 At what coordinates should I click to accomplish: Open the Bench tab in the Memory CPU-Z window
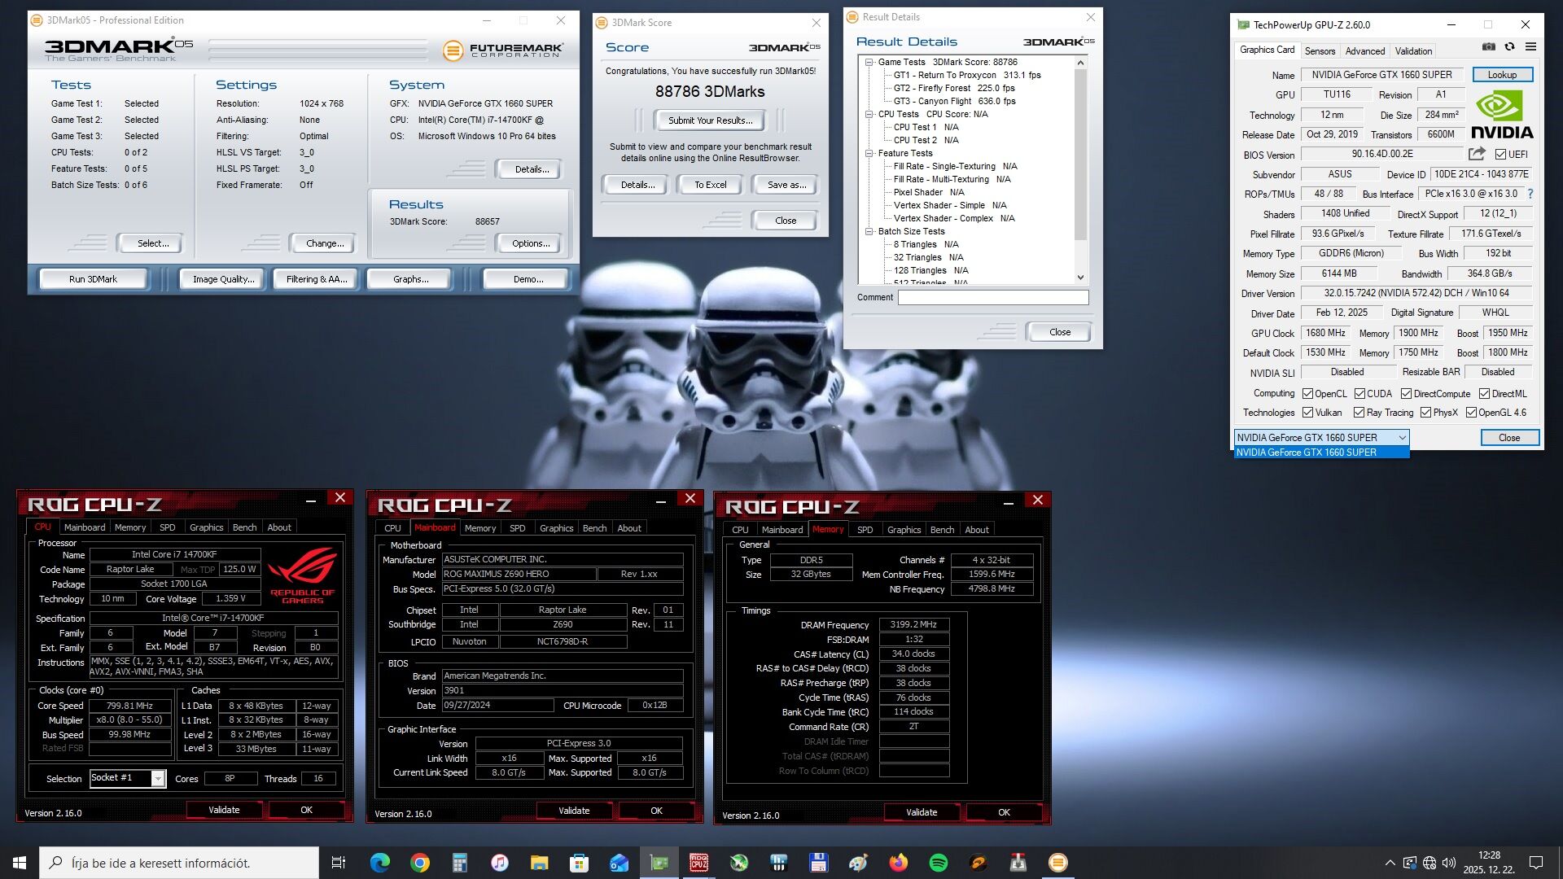[x=942, y=530]
